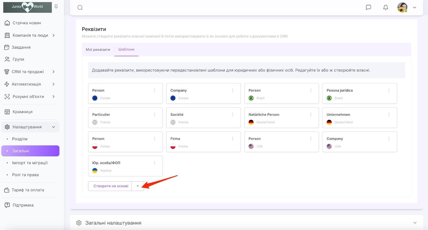Go to Ролі та права
This screenshot has height=230, width=428.
(25, 175)
